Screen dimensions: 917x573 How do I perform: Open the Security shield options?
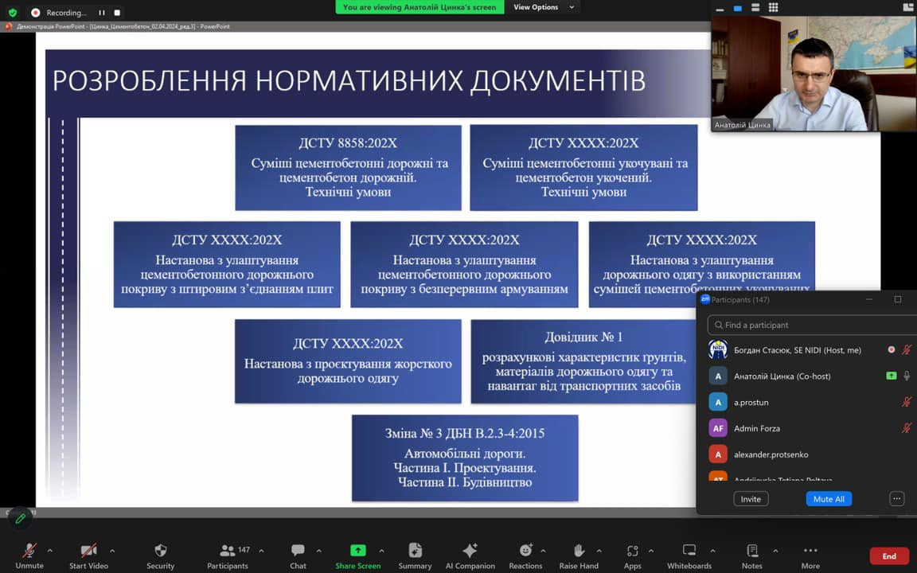[160, 555]
